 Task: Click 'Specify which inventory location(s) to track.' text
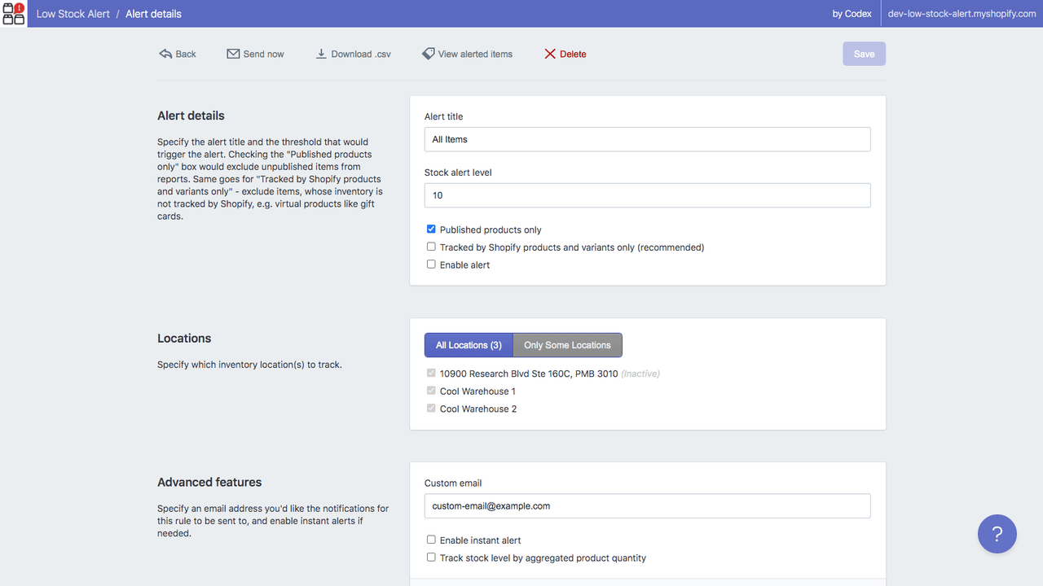coord(249,365)
